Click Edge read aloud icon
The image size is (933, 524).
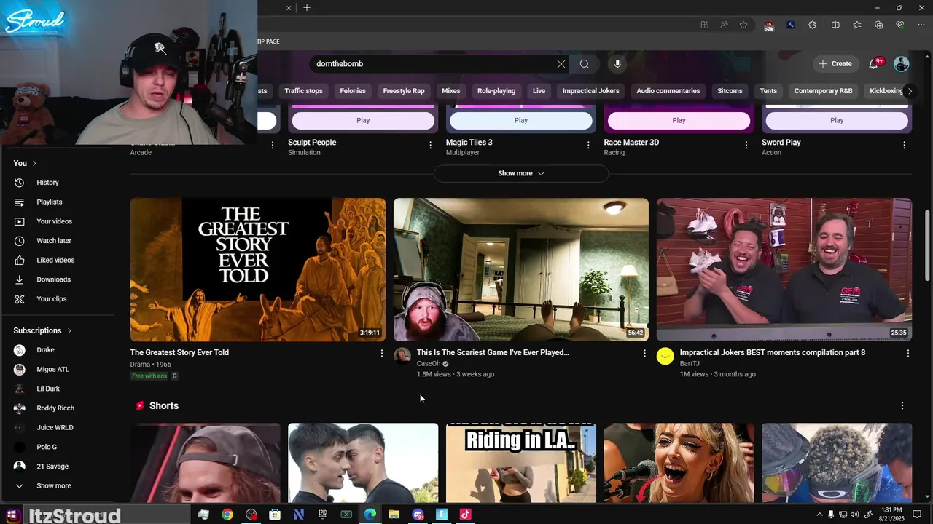[724, 25]
